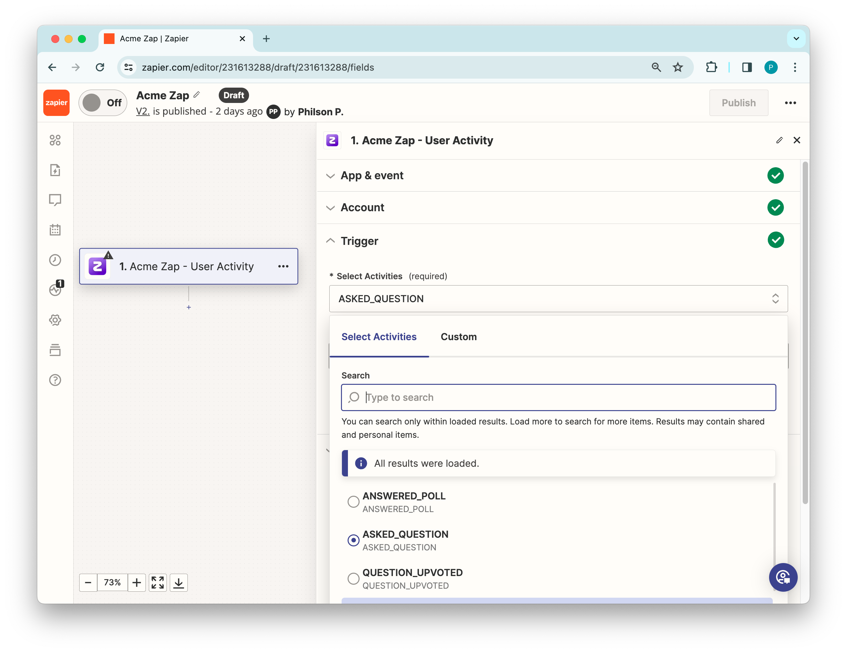Screen dimensions: 847x653
Task: Switch to the Custom tab
Action: [458, 337]
